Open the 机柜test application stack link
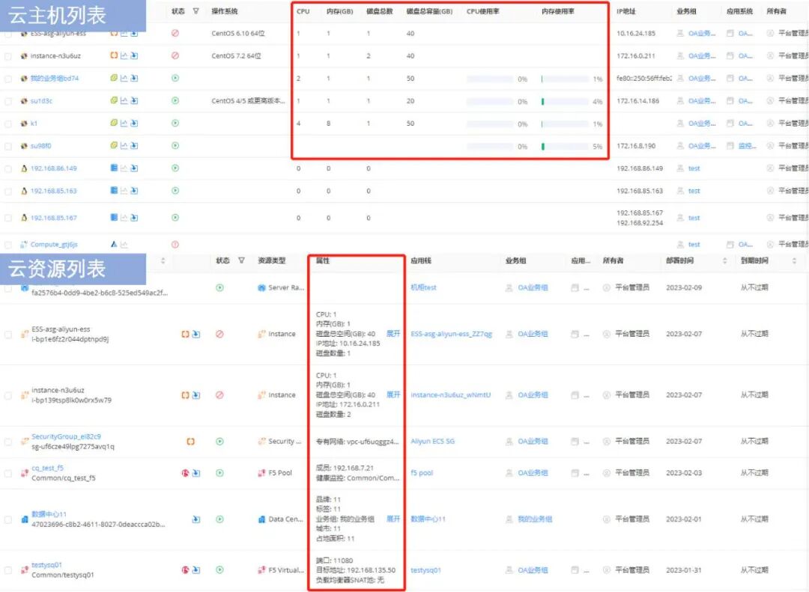Viewport: 809px width, 592px height. (x=423, y=287)
